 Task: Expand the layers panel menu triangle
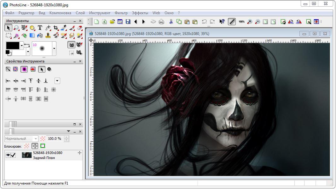[x=69, y=131]
